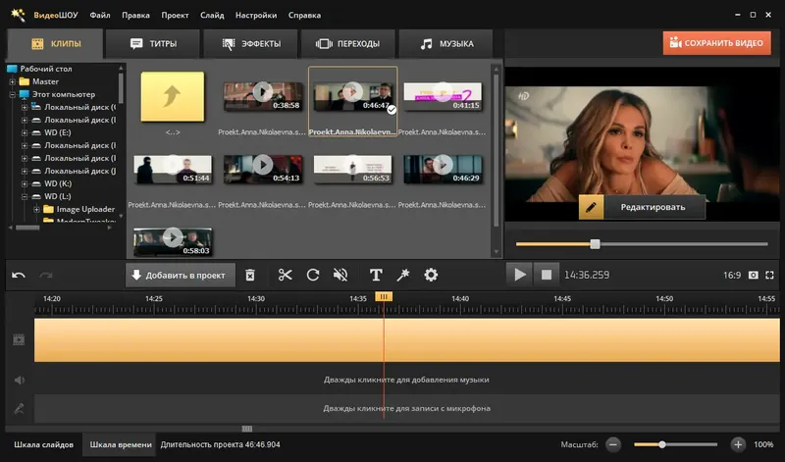
Task: Switch to the Титры tab
Action: (x=153, y=44)
